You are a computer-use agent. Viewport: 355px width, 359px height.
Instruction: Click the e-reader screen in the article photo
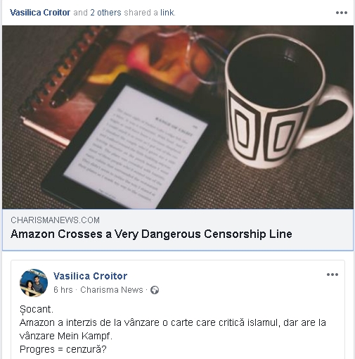[x=136, y=146]
